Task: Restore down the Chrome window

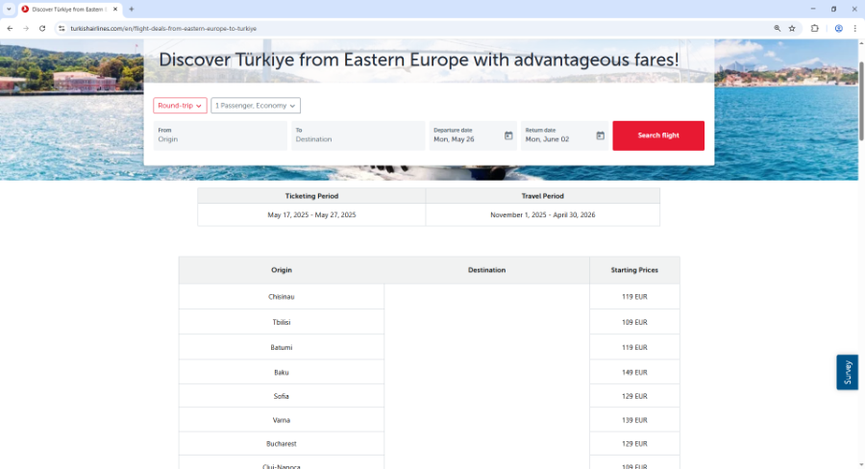Action: point(833,9)
